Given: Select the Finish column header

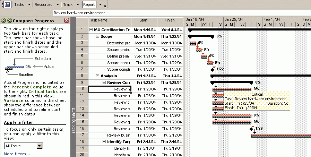Looking at the screenshot, I should (170, 22).
